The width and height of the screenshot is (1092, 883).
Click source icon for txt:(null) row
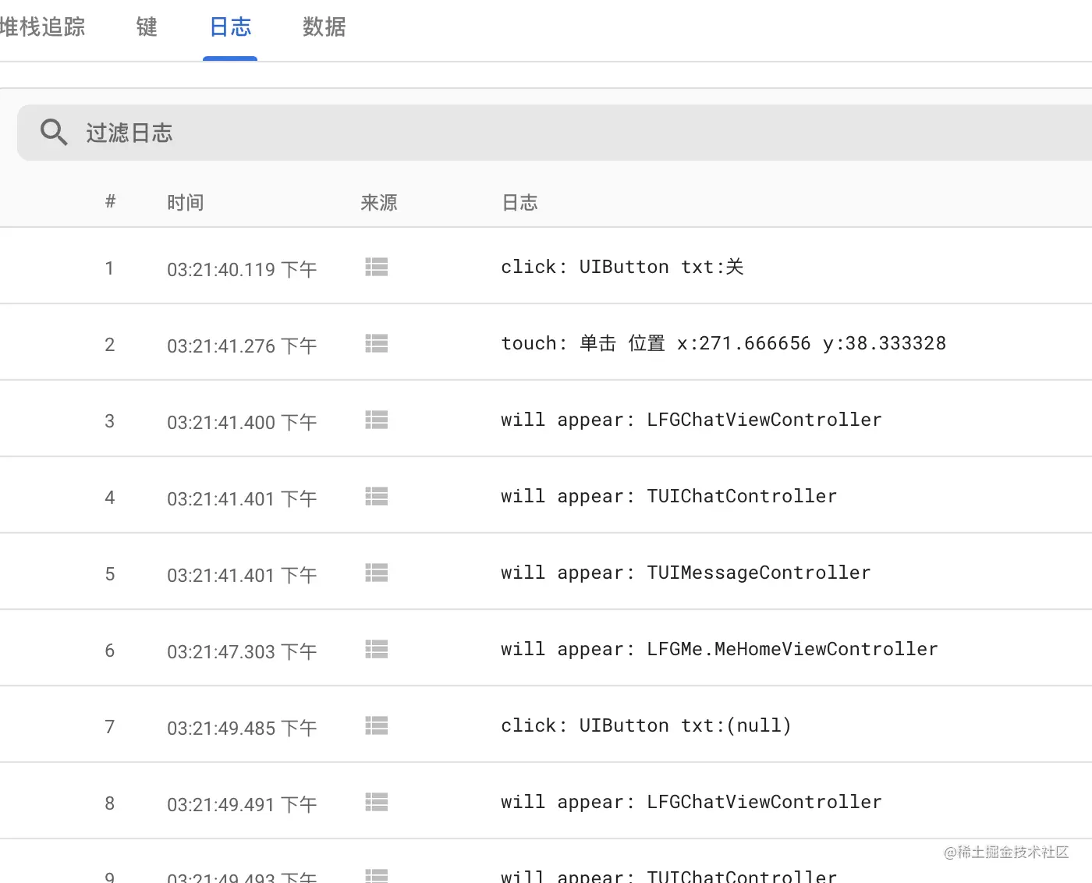377,726
